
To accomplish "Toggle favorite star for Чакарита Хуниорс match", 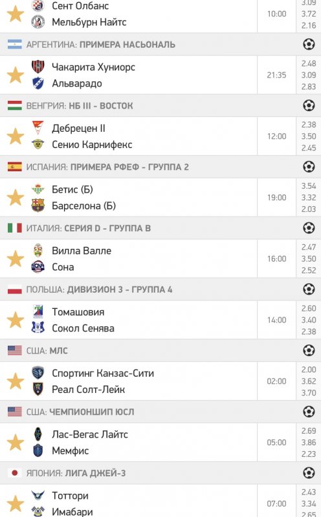I will pyautogui.click(x=16, y=75).
